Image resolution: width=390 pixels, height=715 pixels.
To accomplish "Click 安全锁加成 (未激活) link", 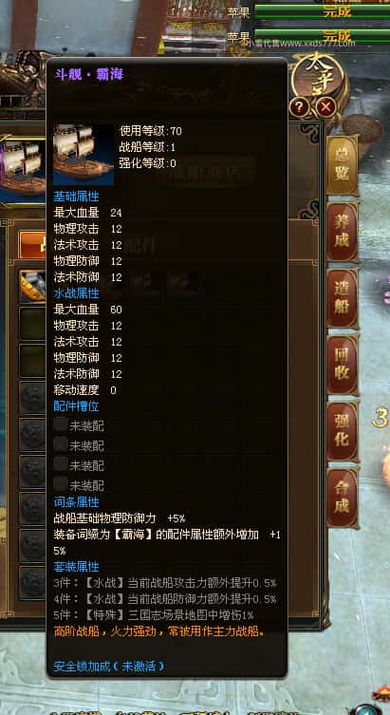I will pyautogui.click(x=108, y=667).
